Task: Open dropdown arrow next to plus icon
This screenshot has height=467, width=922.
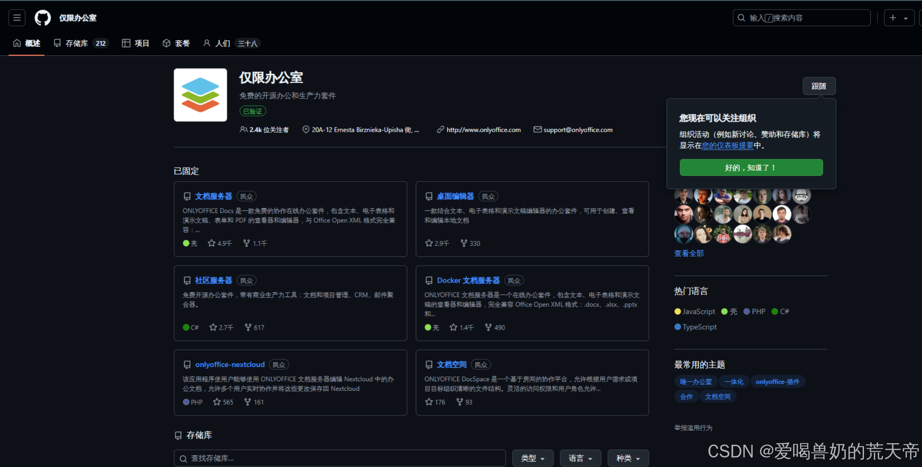Action: [x=906, y=18]
